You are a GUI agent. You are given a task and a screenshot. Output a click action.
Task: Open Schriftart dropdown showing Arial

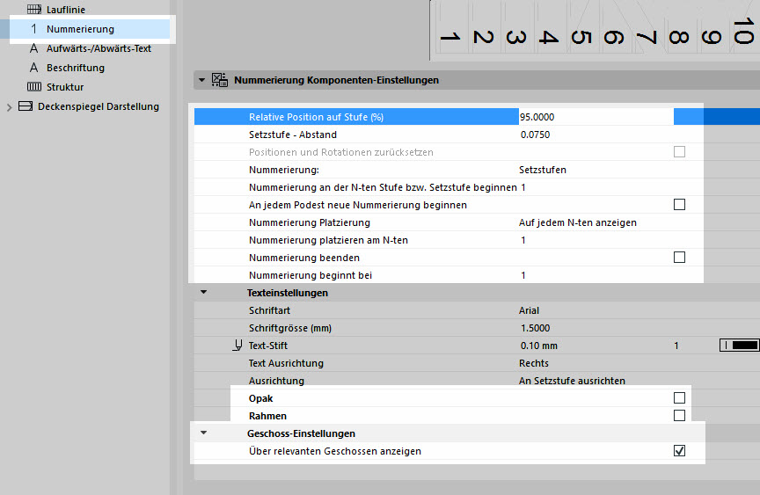coord(529,310)
